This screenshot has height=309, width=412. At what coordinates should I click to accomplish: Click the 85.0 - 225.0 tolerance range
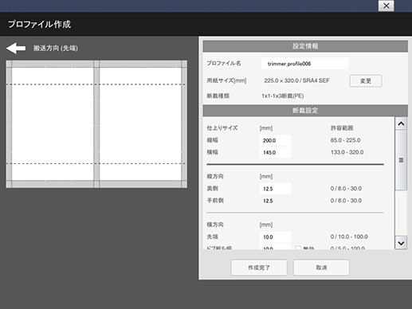point(345,140)
